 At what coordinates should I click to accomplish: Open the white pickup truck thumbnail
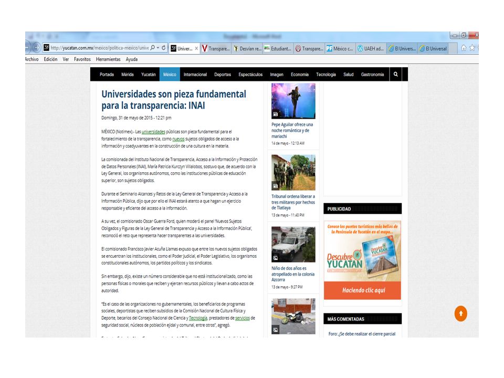293,244
